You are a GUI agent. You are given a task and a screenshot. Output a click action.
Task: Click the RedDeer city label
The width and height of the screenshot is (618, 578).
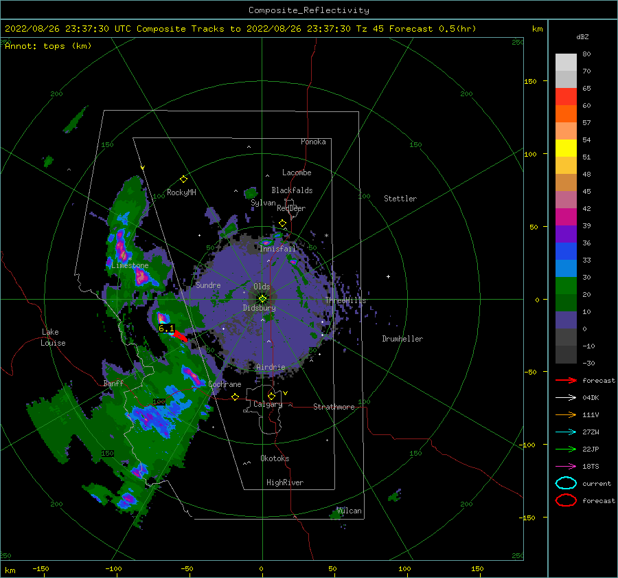tap(291, 208)
